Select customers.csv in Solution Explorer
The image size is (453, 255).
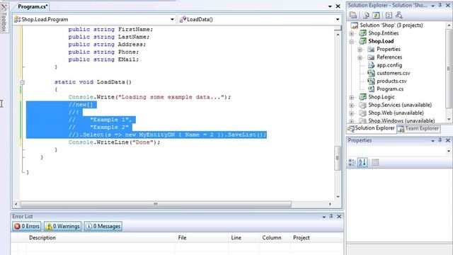[394, 73]
